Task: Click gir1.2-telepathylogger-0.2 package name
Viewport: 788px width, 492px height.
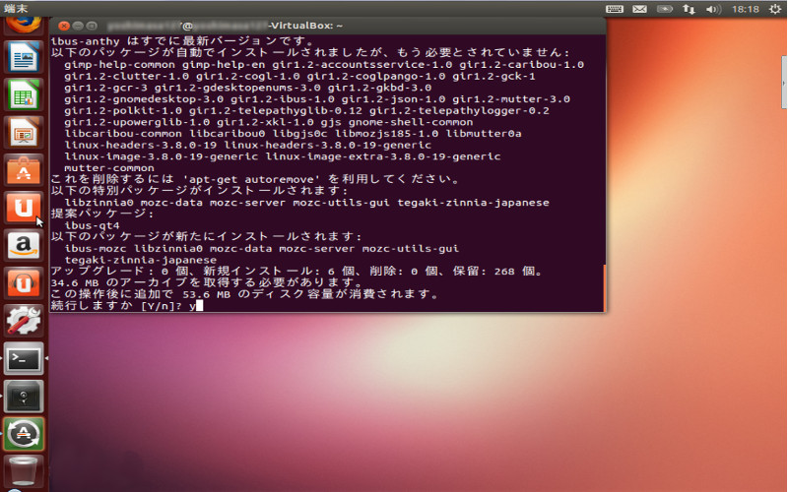Action: point(459,110)
